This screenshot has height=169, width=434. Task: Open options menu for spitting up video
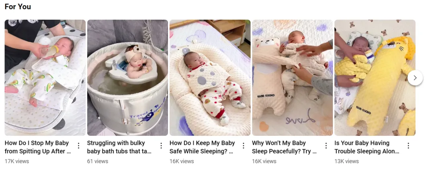(79, 145)
